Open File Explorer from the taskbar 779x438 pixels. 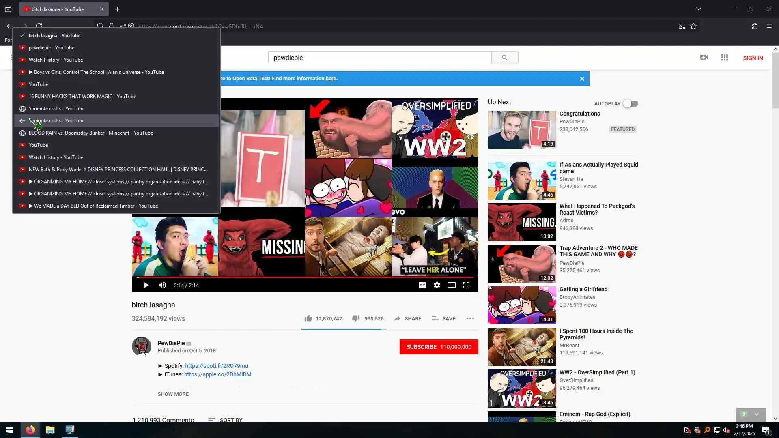[x=50, y=430]
